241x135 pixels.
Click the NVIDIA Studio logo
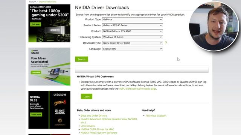pos(35,52)
